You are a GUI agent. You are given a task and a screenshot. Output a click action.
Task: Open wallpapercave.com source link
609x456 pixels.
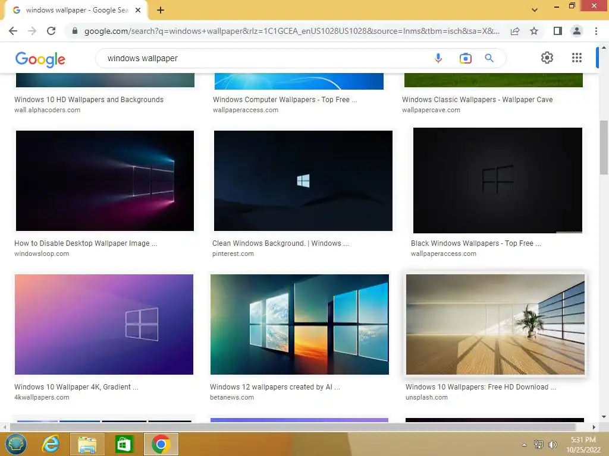coord(431,110)
